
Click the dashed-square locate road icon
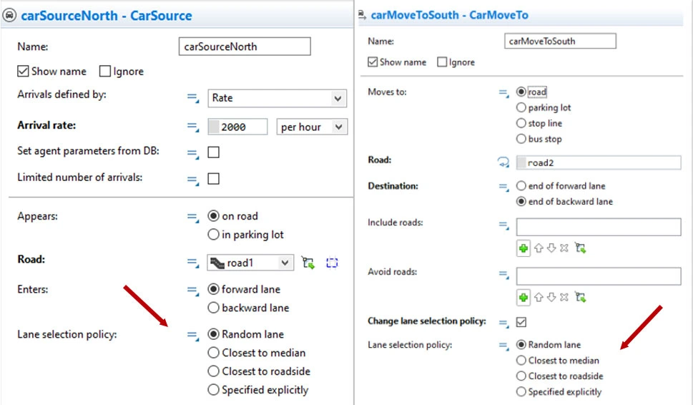click(x=332, y=263)
